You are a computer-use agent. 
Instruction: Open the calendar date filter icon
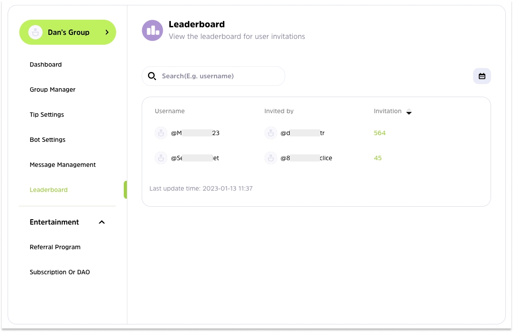click(x=482, y=76)
